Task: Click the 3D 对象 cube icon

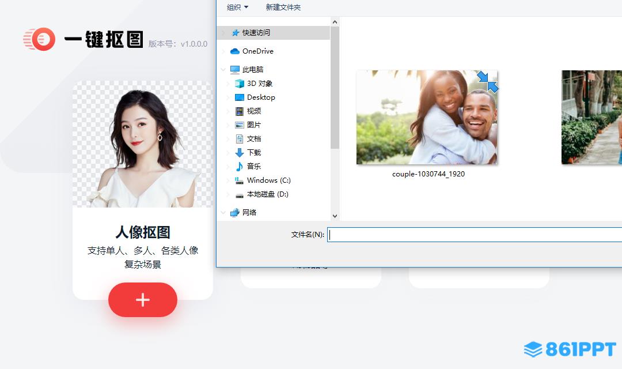Action: coord(239,84)
